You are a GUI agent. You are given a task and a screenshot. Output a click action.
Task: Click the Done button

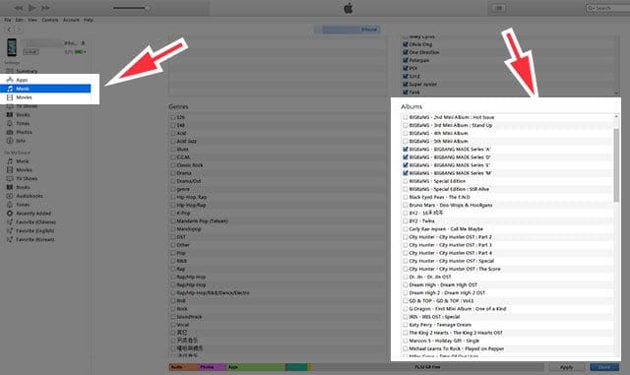pyautogui.click(x=603, y=367)
